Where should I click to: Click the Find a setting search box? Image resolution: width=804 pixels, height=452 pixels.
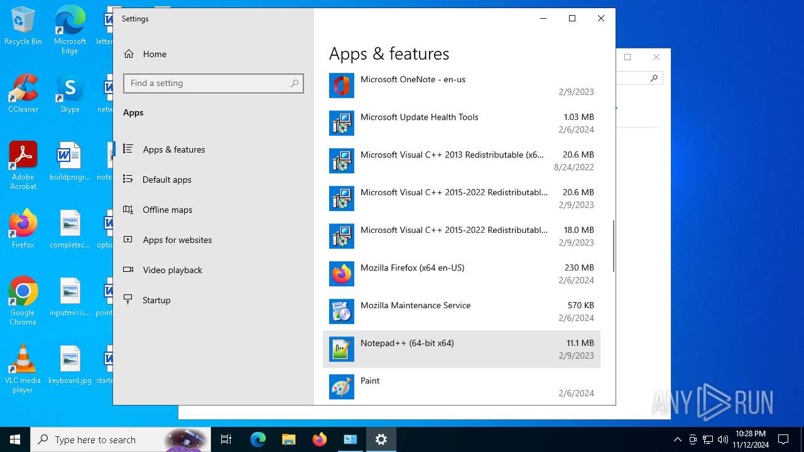(x=214, y=83)
